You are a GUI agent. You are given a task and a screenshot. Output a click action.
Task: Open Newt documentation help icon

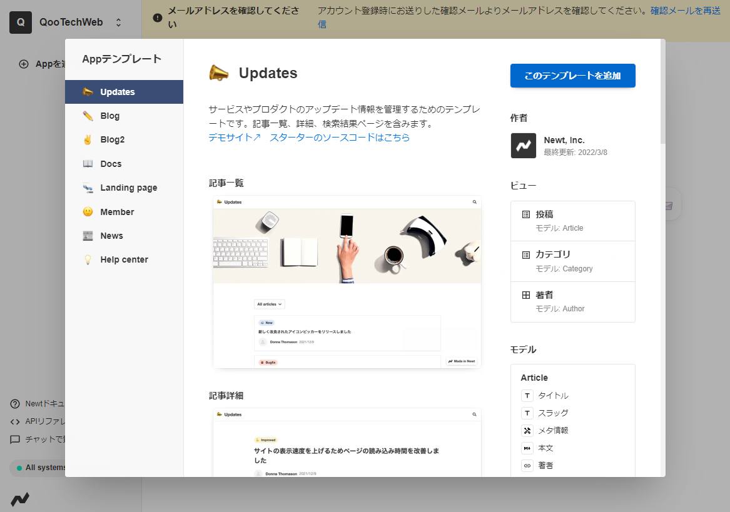(x=15, y=404)
